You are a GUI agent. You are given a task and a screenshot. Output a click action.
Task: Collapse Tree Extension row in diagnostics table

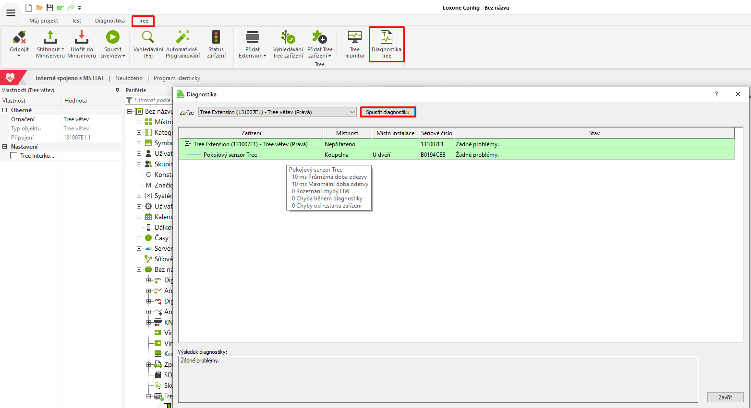pos(187,144)
